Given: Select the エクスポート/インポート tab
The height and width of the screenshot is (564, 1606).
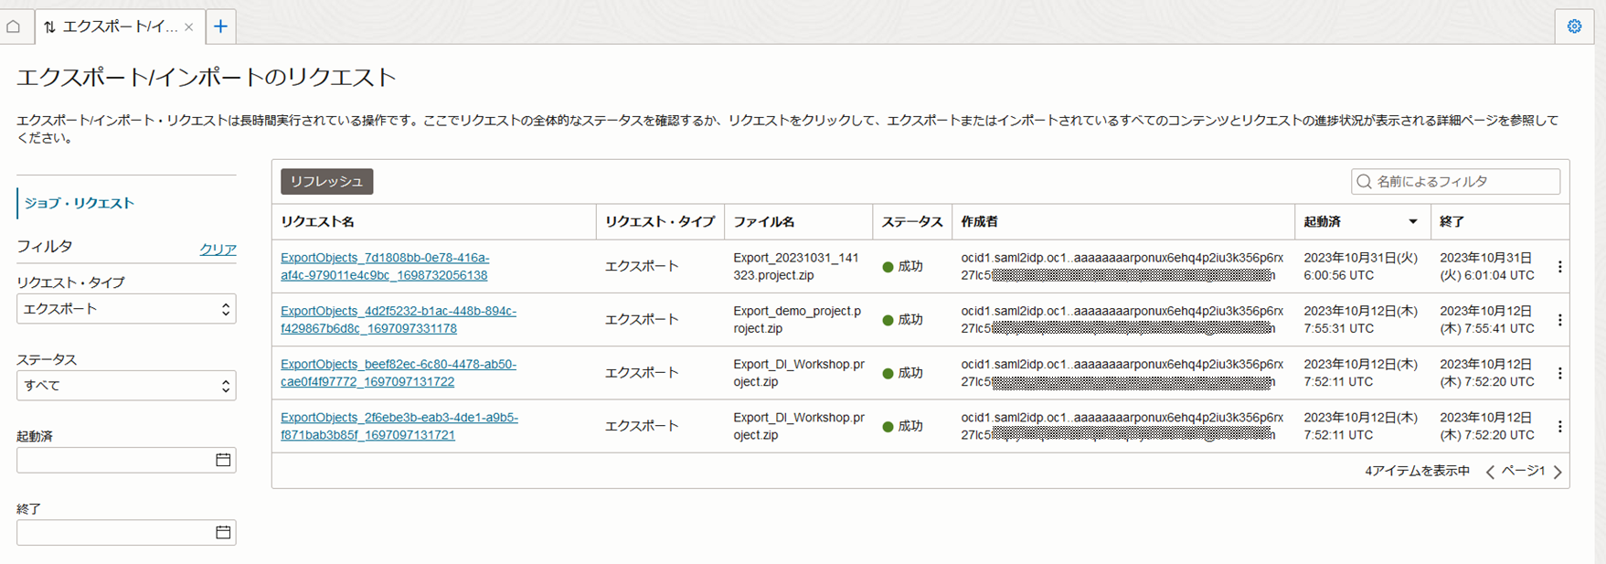Looking at the screenshot, I should pyautogui.click(x=120, y=27).
